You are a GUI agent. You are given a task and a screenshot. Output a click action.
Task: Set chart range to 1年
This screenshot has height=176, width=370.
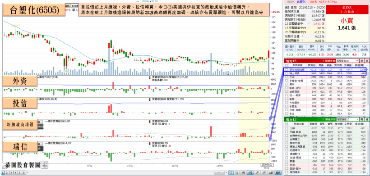[x=257, y=172]
